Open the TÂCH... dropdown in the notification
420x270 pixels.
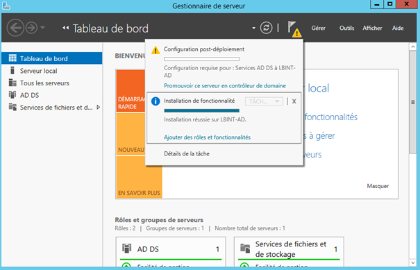coord(264,101)
